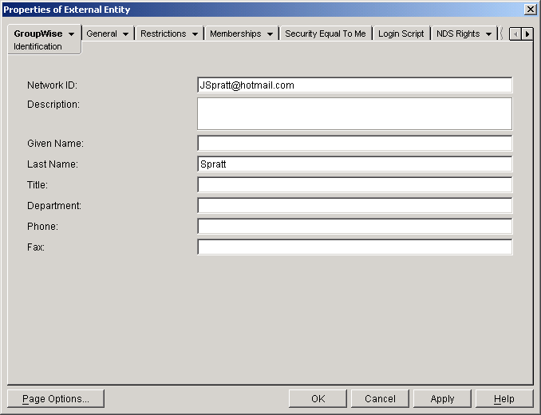Screen dimensions: 541x415
Task: Open Page Options
Action: pyautogui.click(x=56, y=399)
